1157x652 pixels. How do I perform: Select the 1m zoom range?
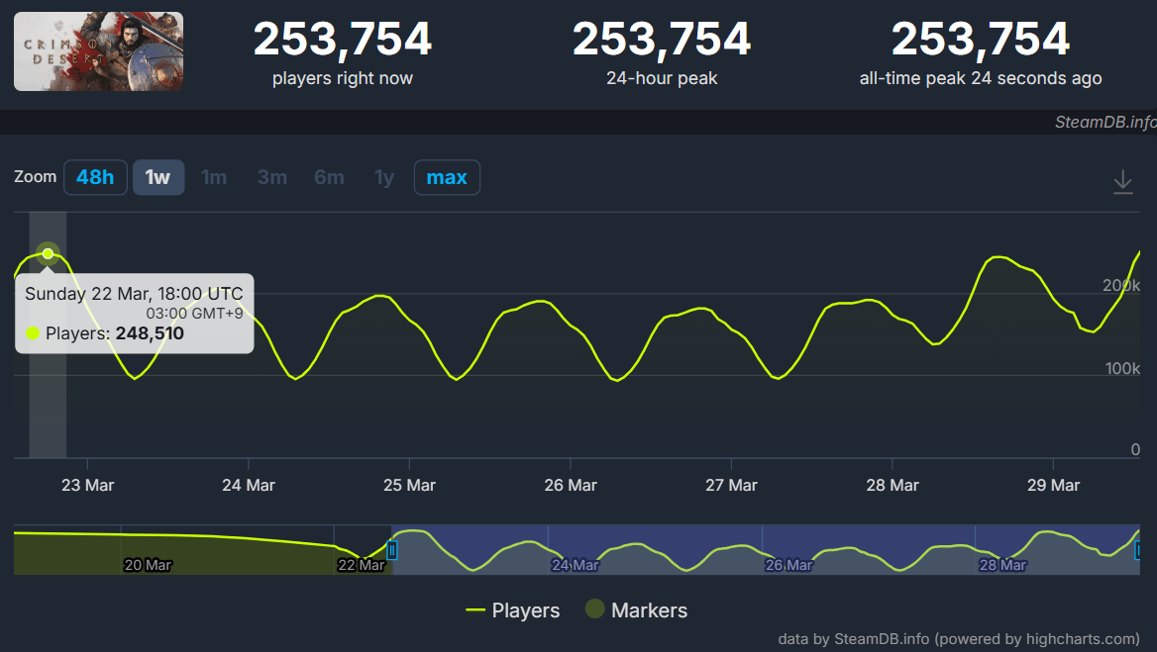[x=214, y=177]
